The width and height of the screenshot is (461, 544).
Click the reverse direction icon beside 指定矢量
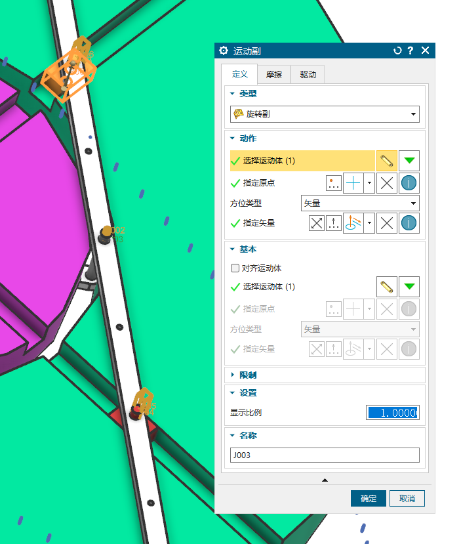[317, 223]
